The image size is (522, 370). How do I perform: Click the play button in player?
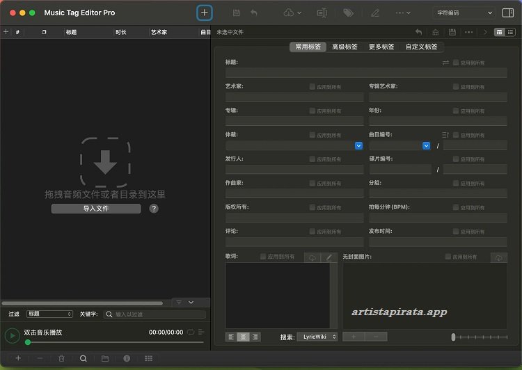point(13,336)
